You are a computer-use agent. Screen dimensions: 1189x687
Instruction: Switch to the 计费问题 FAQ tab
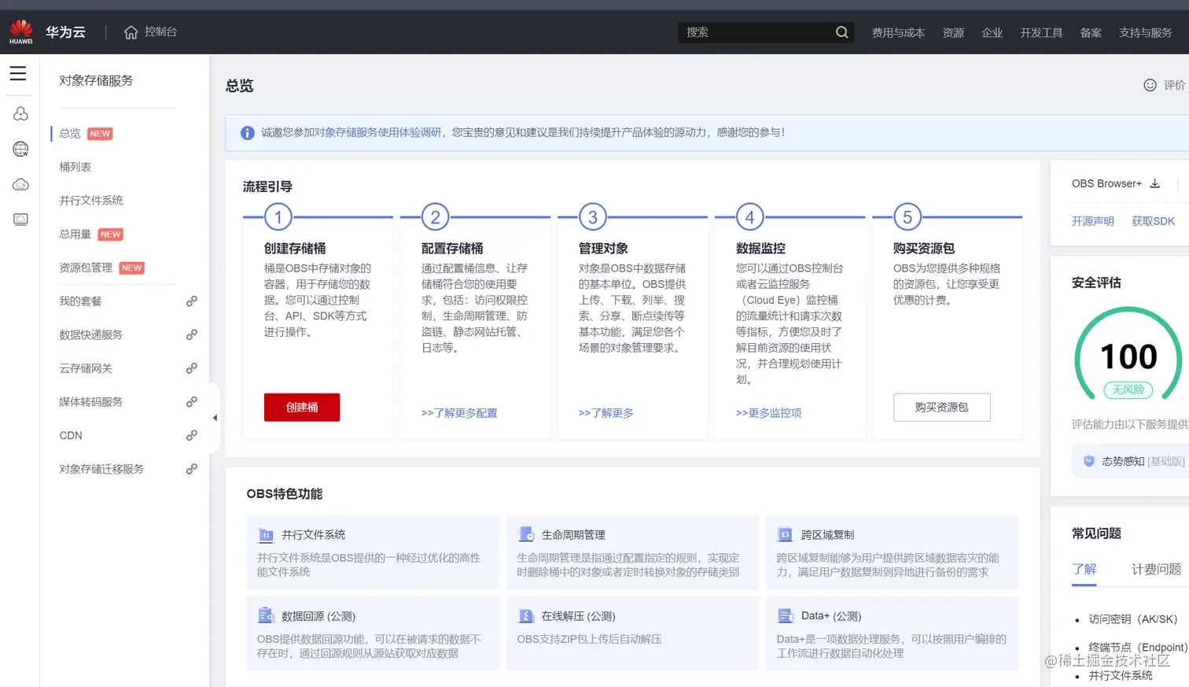pos(1156,569)
